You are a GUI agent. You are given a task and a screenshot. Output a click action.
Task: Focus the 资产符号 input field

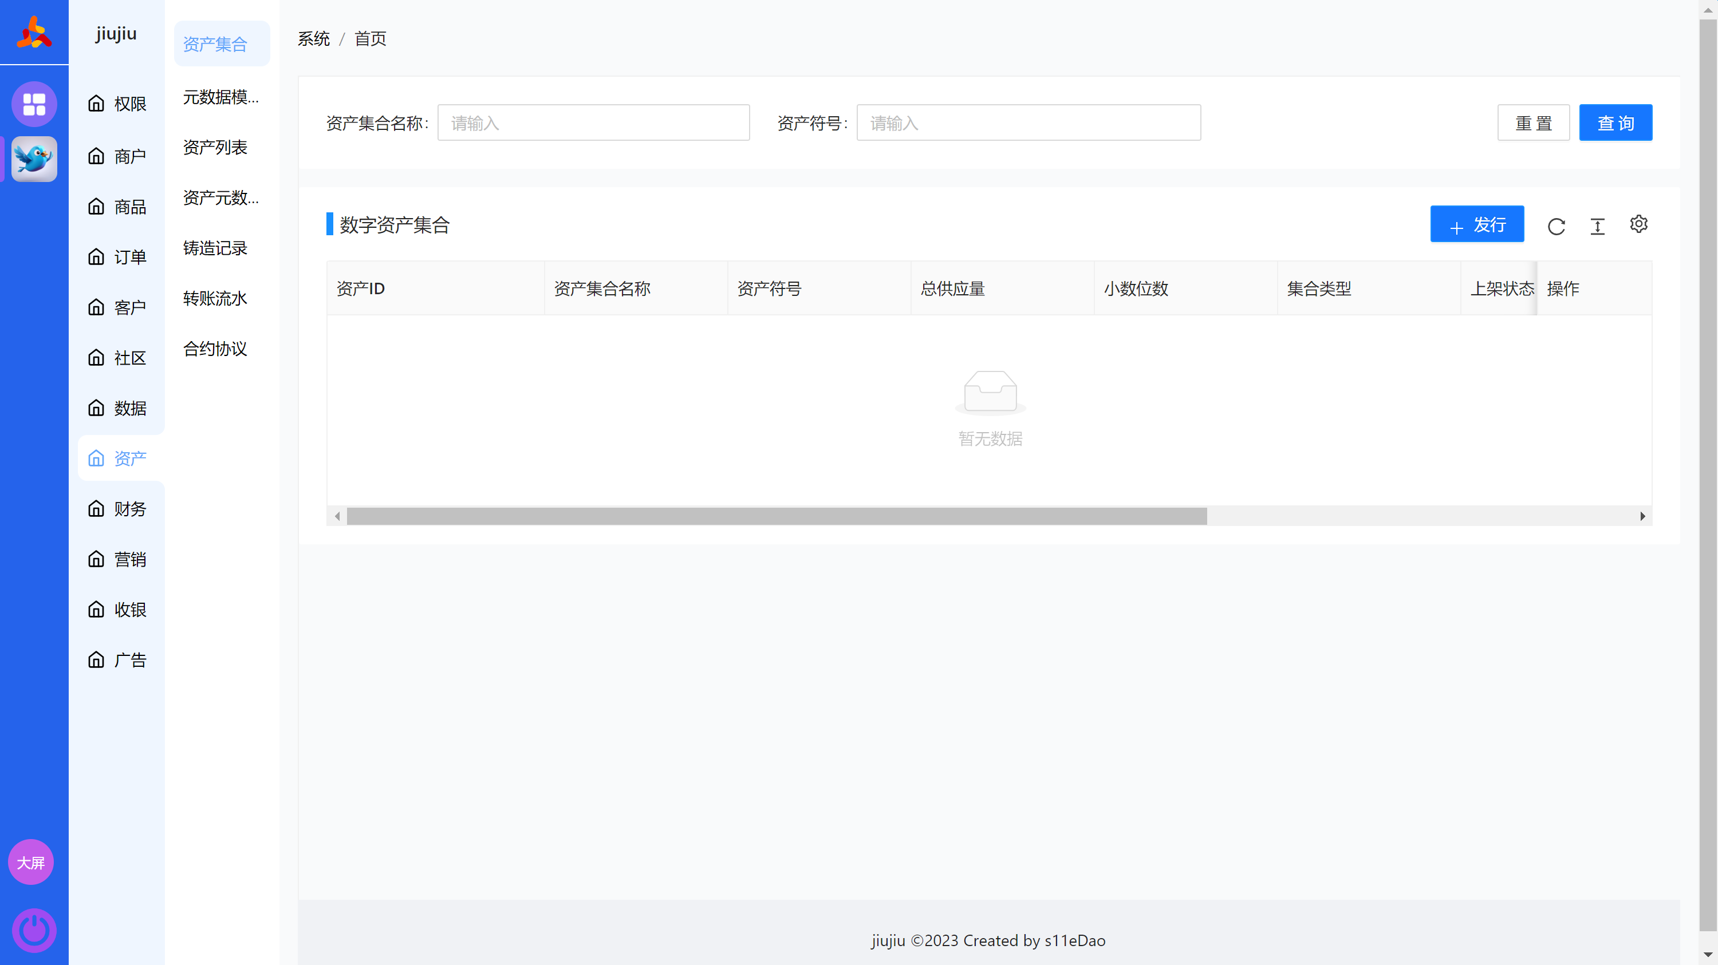(1028, 122)
